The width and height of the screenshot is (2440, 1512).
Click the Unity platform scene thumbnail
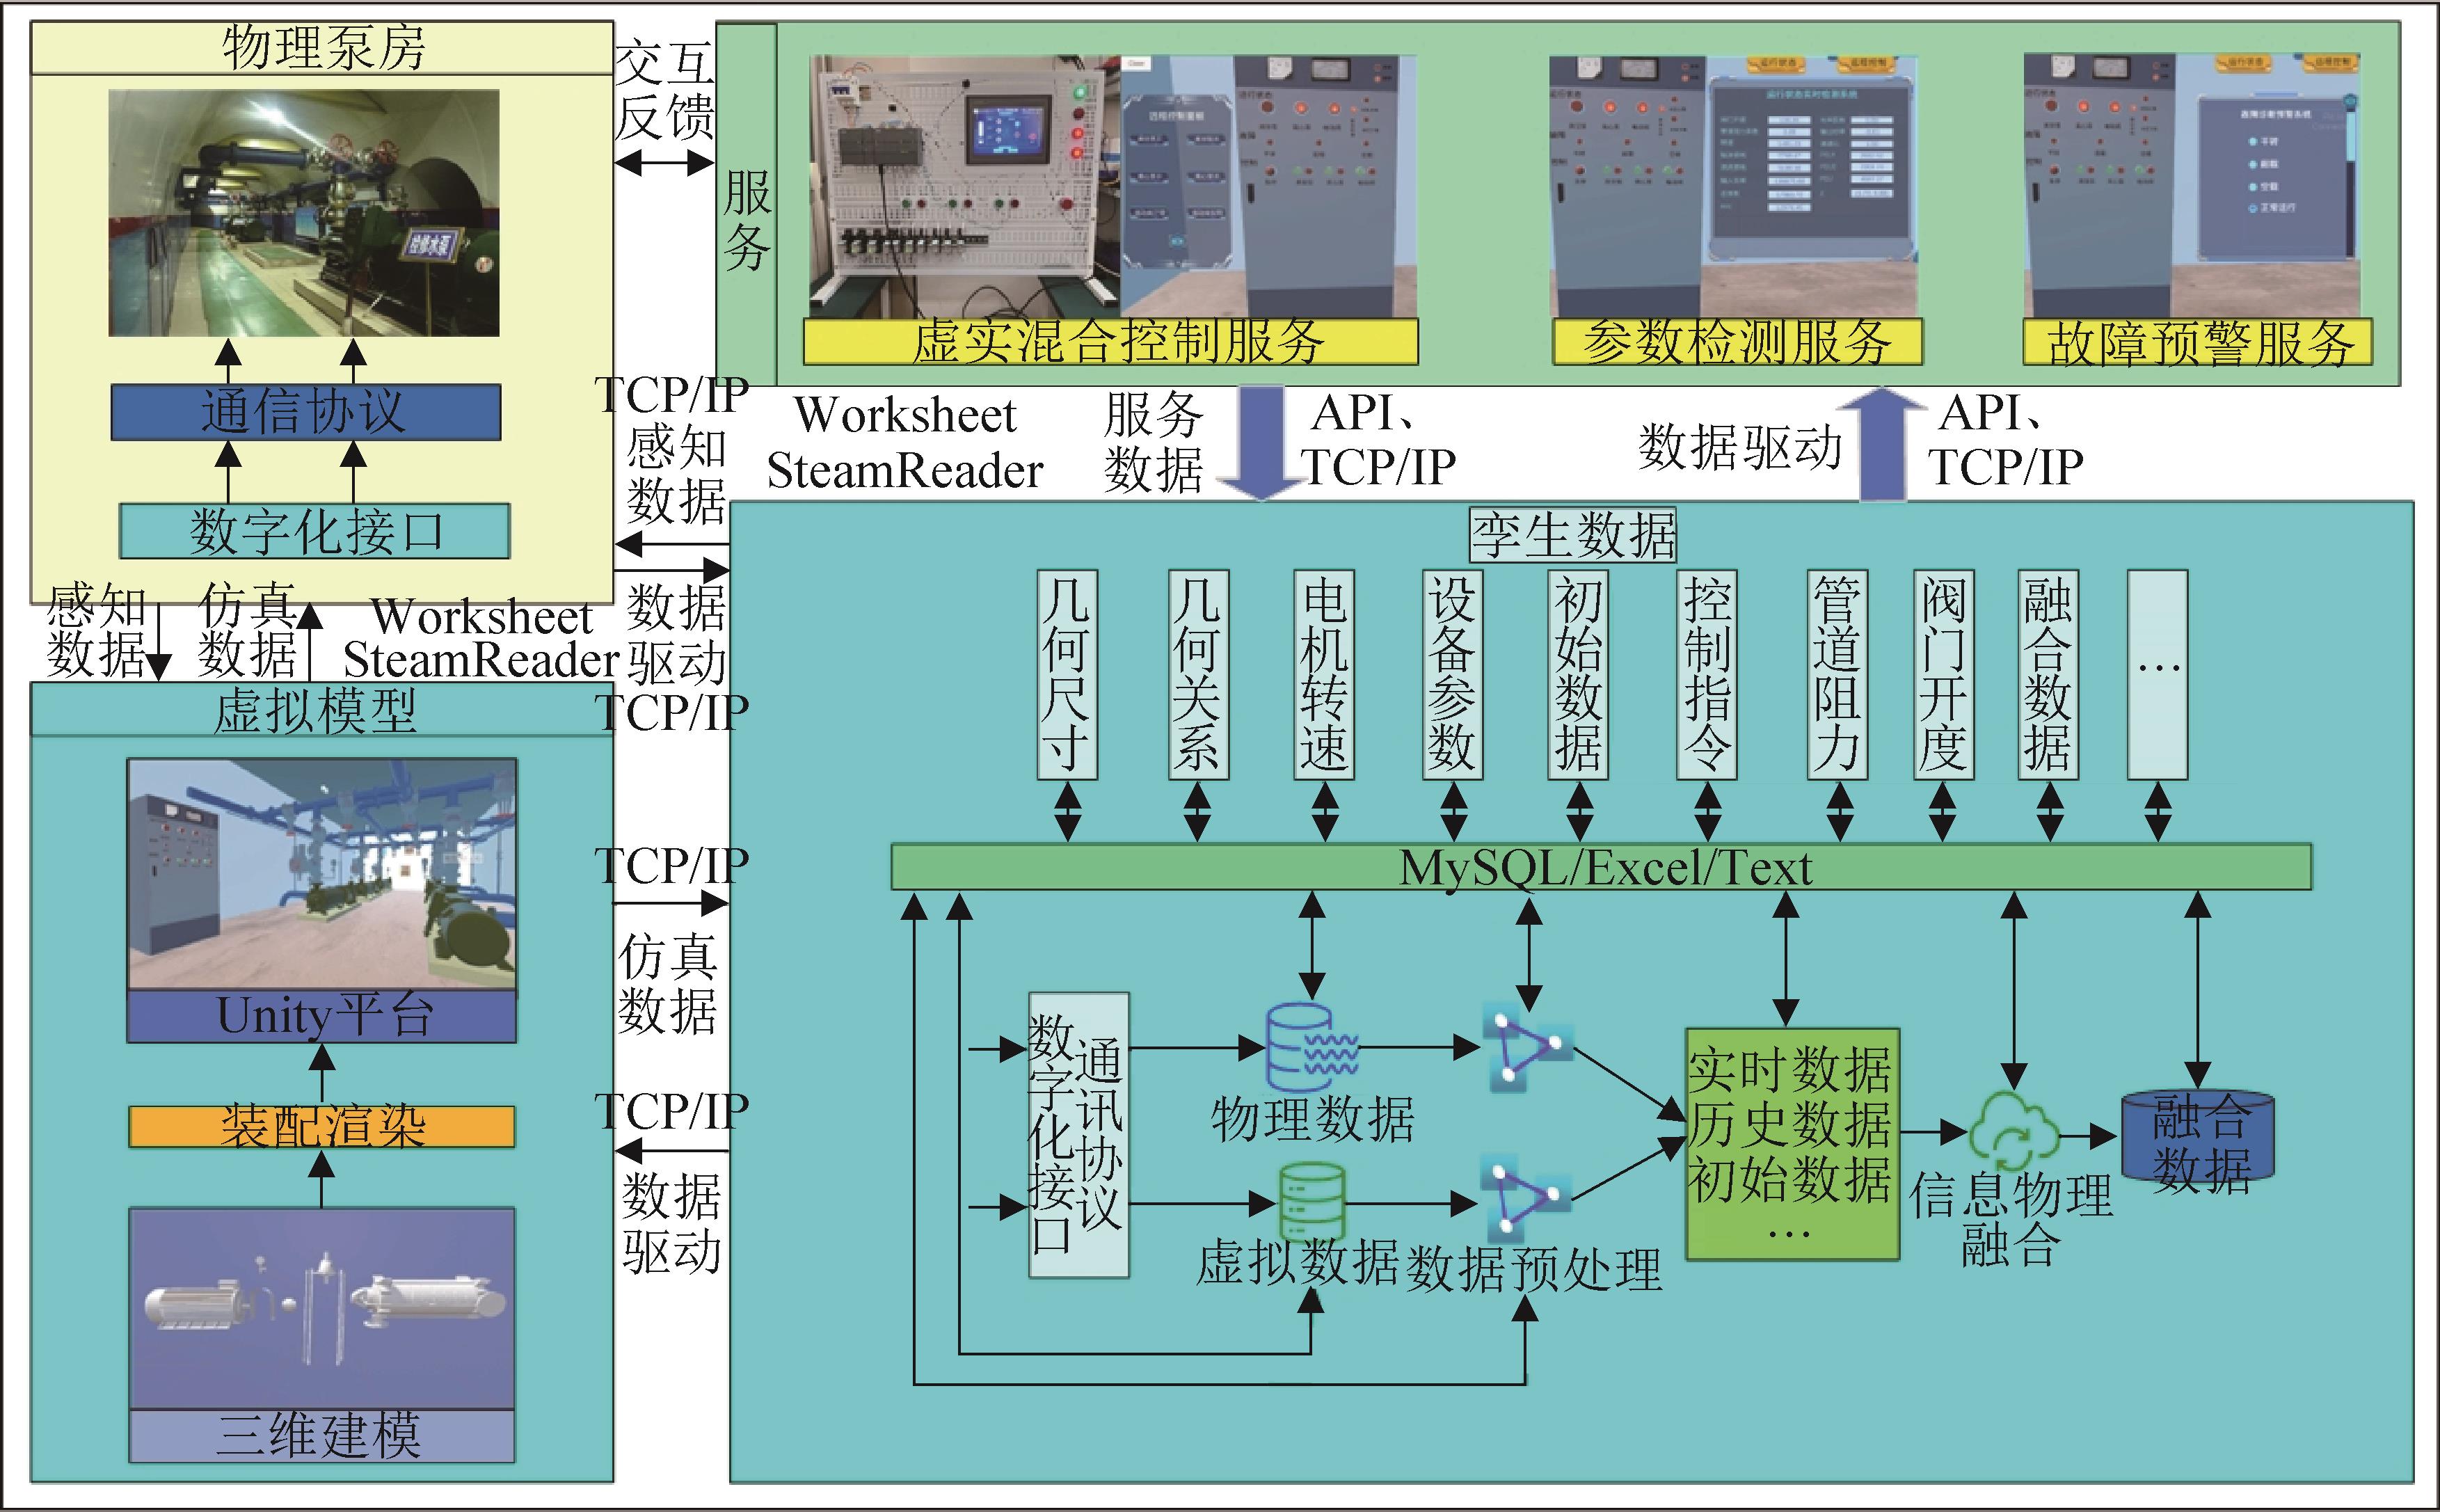tap(321, 874)
